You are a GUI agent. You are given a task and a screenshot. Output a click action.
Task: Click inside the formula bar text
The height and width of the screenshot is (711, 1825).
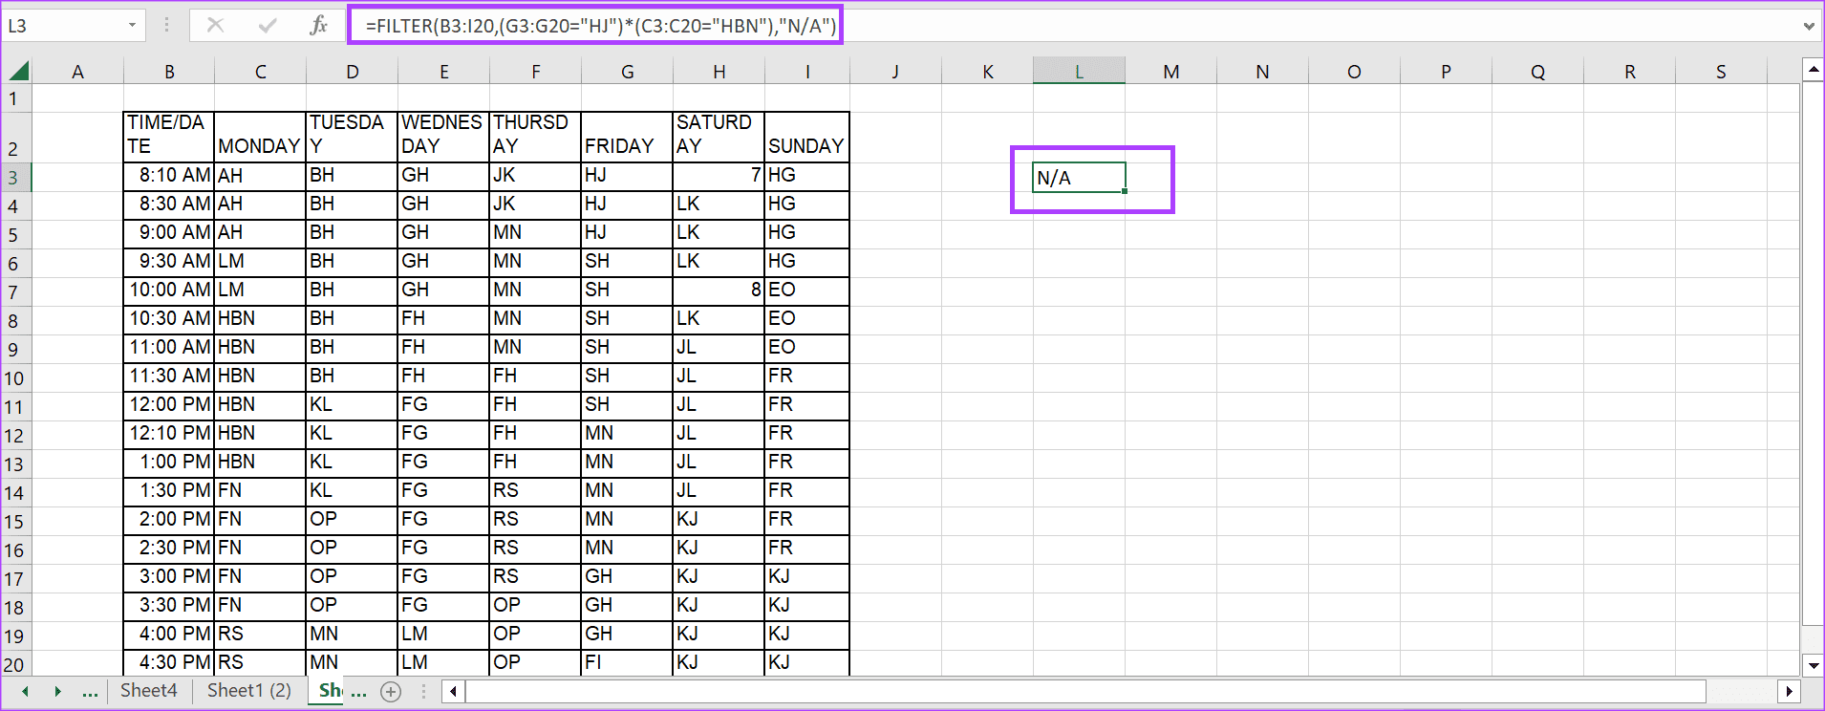coord(600,26)
